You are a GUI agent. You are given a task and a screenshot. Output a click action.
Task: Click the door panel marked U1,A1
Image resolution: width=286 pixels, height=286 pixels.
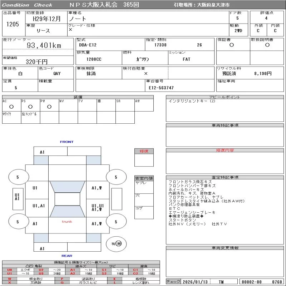click(x=38, y=206)
